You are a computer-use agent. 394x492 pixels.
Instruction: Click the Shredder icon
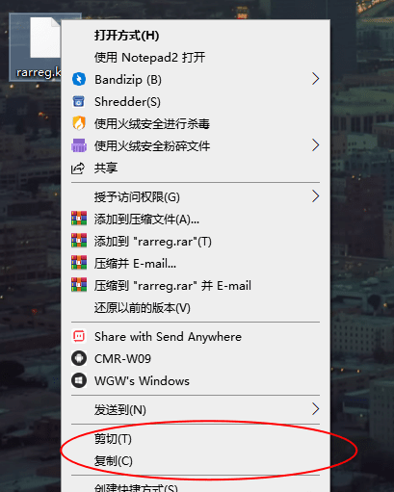(x=79, y=101)
